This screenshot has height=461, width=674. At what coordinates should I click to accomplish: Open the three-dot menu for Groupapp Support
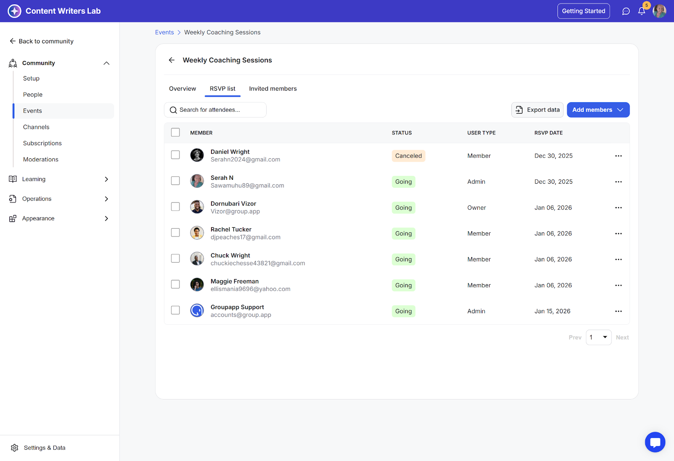(x=618, y=311)
